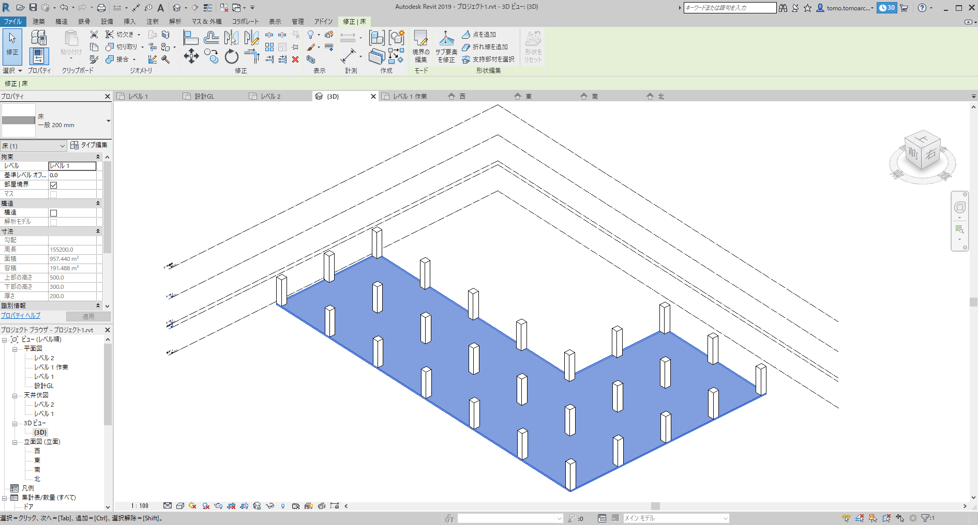
Task: Select the Move tool in ribbon
Action: coord(191,56)
